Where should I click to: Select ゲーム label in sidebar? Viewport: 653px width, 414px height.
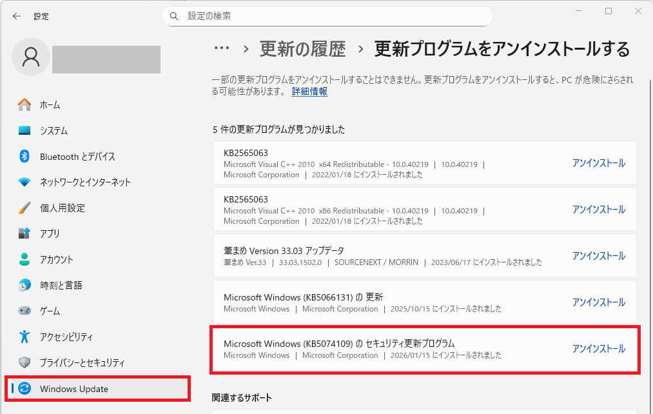[50, 311]
